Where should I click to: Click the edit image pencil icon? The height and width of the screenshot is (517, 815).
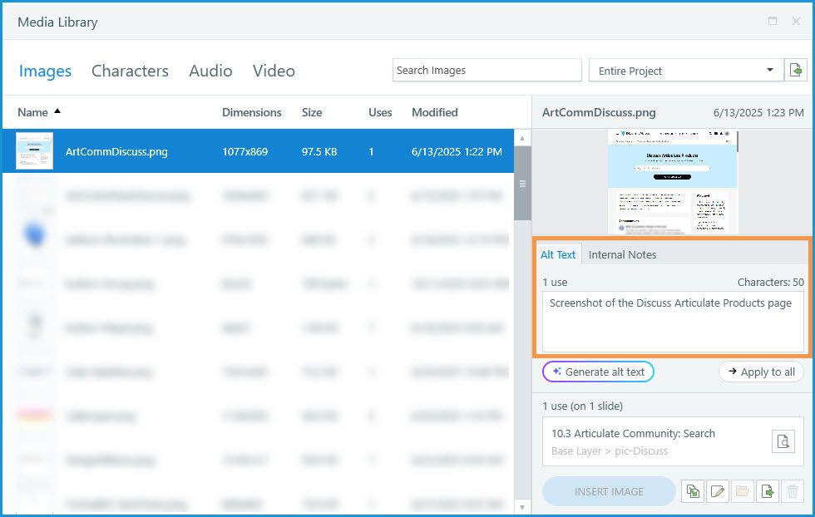pos(717,491)
